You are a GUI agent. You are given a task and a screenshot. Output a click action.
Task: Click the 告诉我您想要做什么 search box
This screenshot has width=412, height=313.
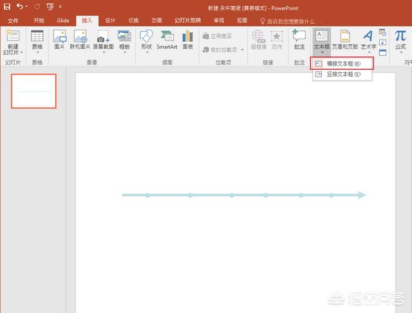294,21
